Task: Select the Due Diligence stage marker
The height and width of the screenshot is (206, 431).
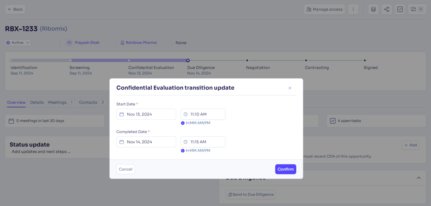Action: (188, 60)
